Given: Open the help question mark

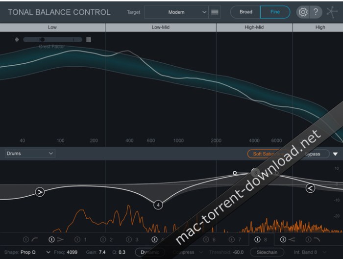Looking at the screenshot, I should [x=316, y=12].
